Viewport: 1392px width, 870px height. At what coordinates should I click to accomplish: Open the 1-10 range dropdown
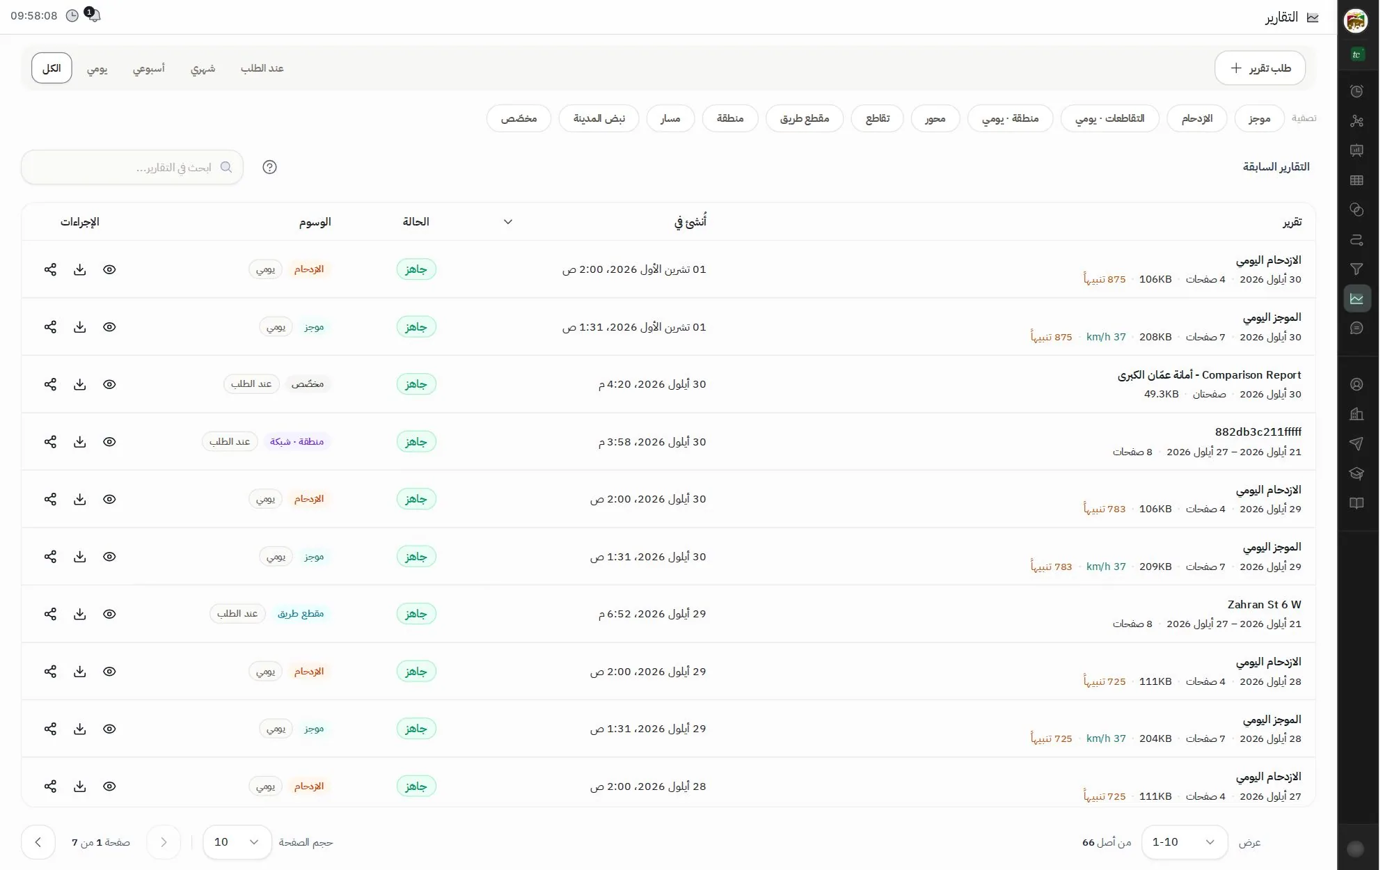click(x=1185, y=842)
